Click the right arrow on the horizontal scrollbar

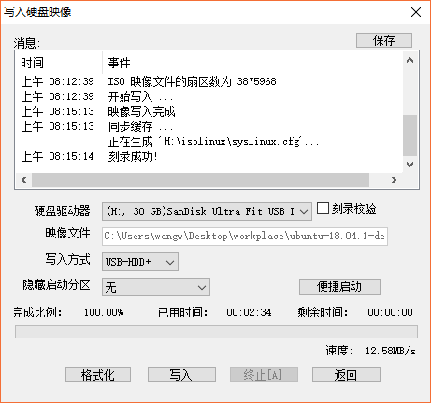click(x=395, y=180)
